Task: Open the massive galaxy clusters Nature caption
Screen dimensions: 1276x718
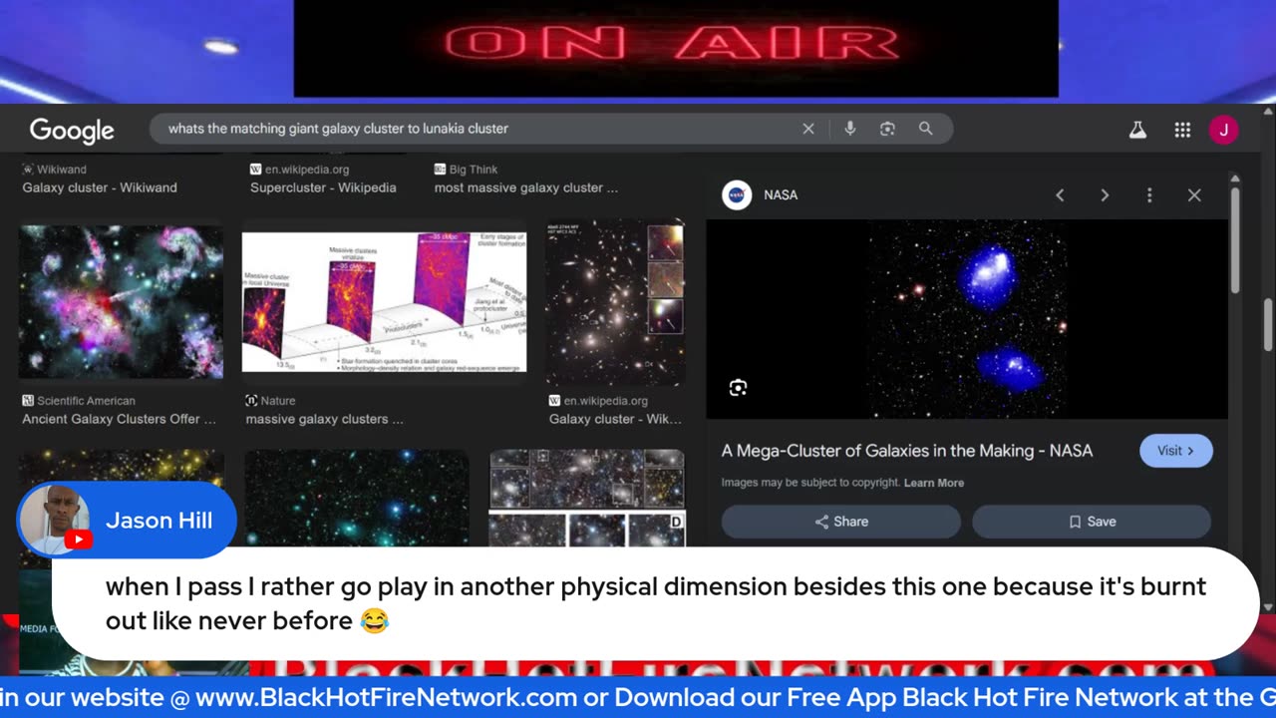Action: point(324,419)
